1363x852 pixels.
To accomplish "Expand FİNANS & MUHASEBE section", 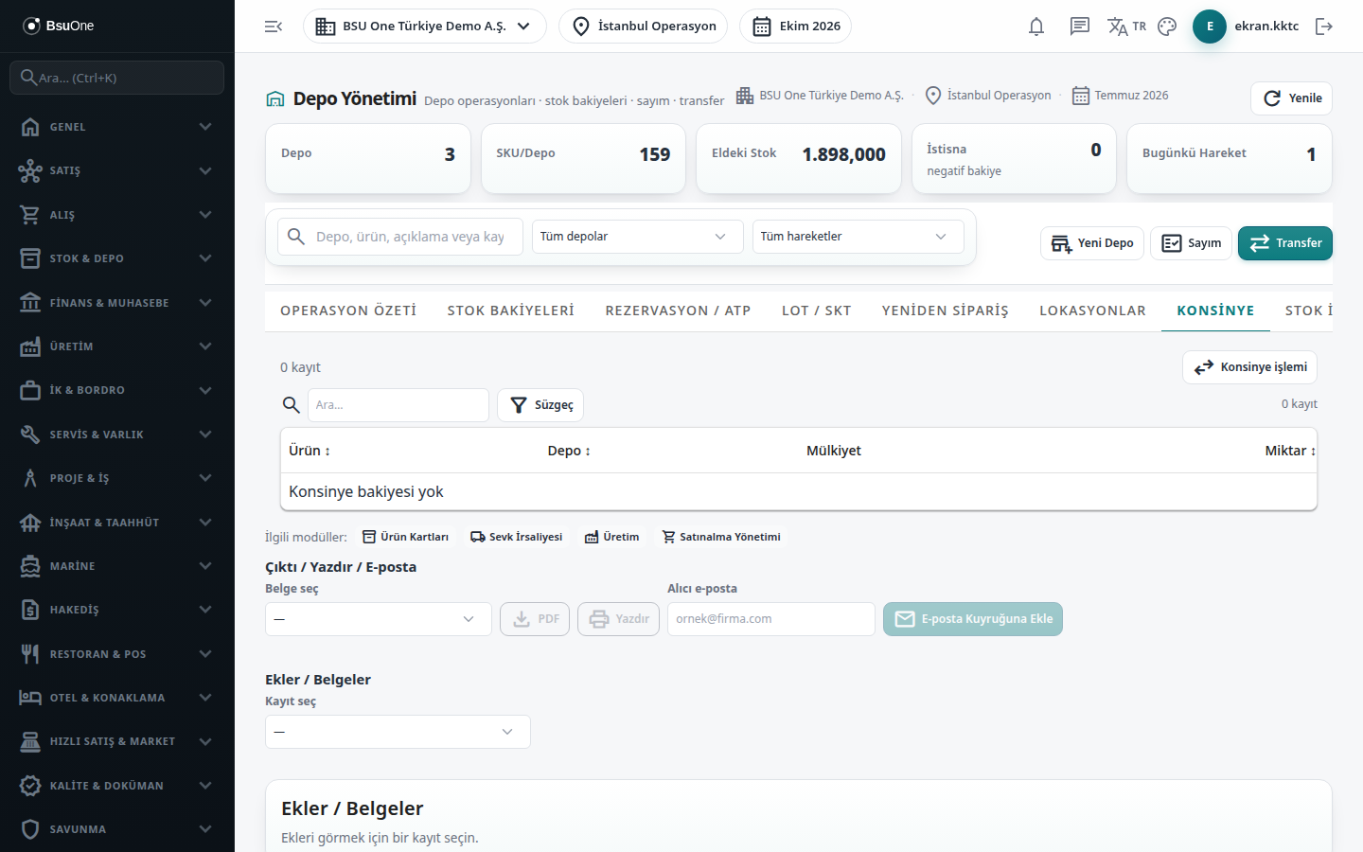I will [117, 303].
